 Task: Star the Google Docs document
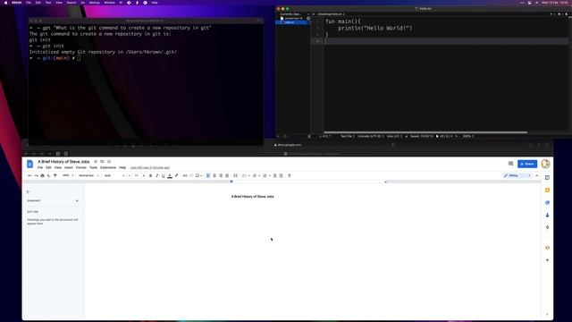point(96,161)
